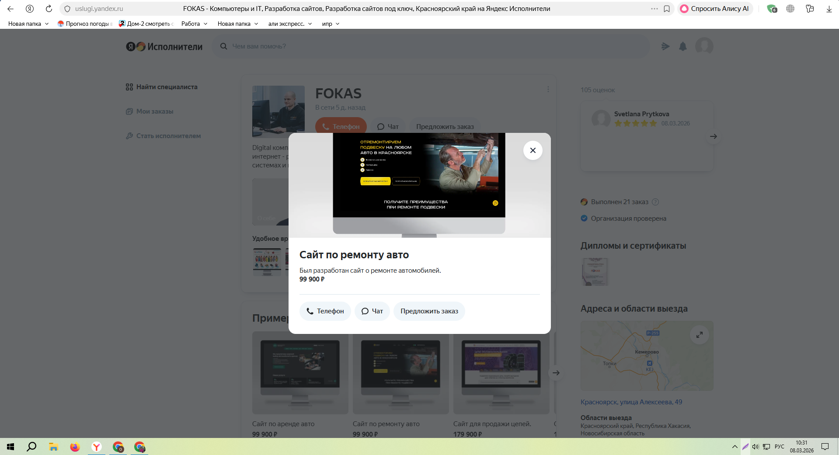Click Предложить заказ under FOKAS name
Image resolution: width=839 pixels, height=455 pixels.
coord(445,127)
